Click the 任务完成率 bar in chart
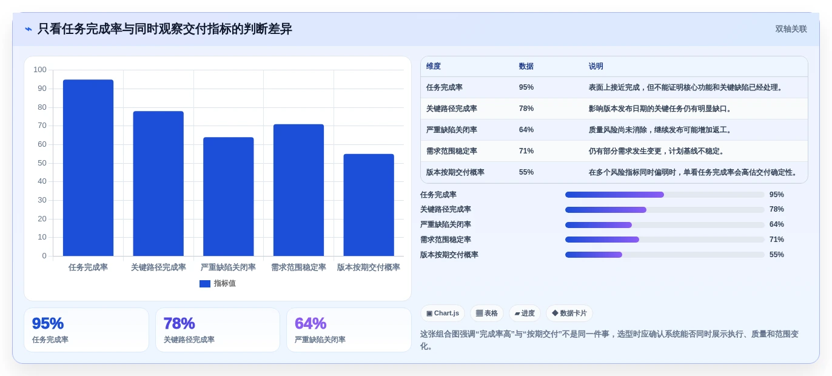832x376 pixels. [x=88, y=168]
